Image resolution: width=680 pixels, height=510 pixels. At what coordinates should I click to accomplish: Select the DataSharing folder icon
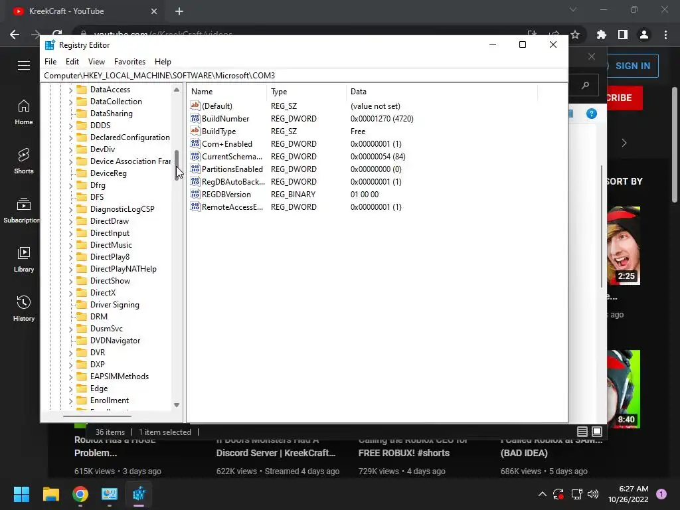(x=82, y=114)
